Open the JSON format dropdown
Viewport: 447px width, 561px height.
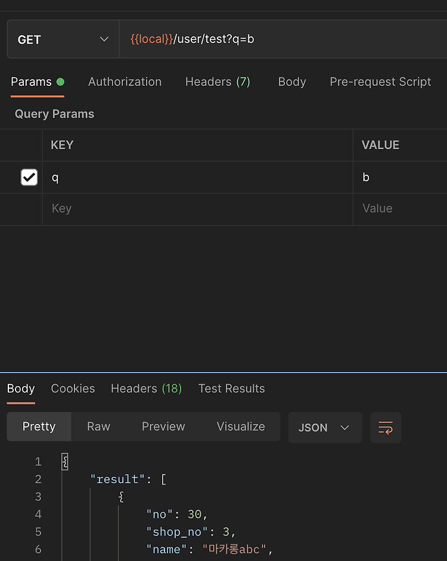(x=325, y=427)
